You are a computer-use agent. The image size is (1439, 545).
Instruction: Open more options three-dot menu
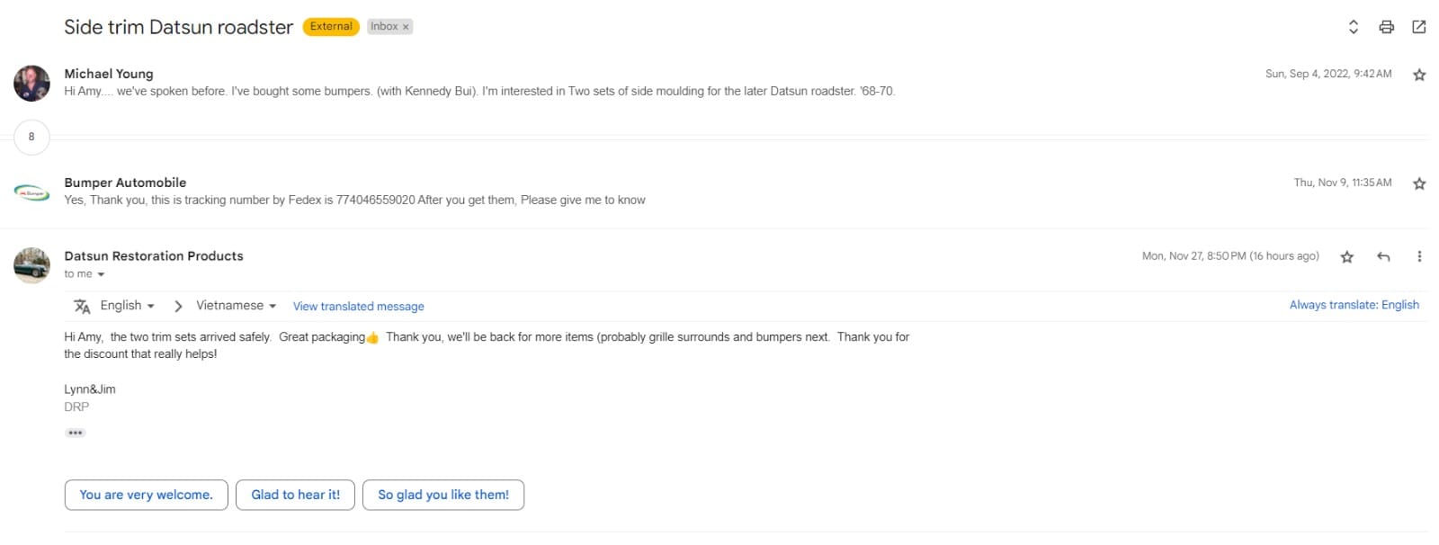(1419, 257)
